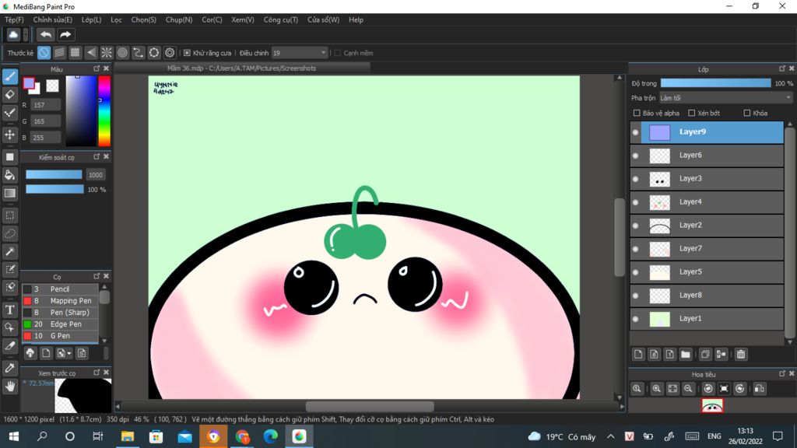This screenshot has height=448, width=797.
Task: Enable Khóa lock checkbox
Action: point(746,113)
